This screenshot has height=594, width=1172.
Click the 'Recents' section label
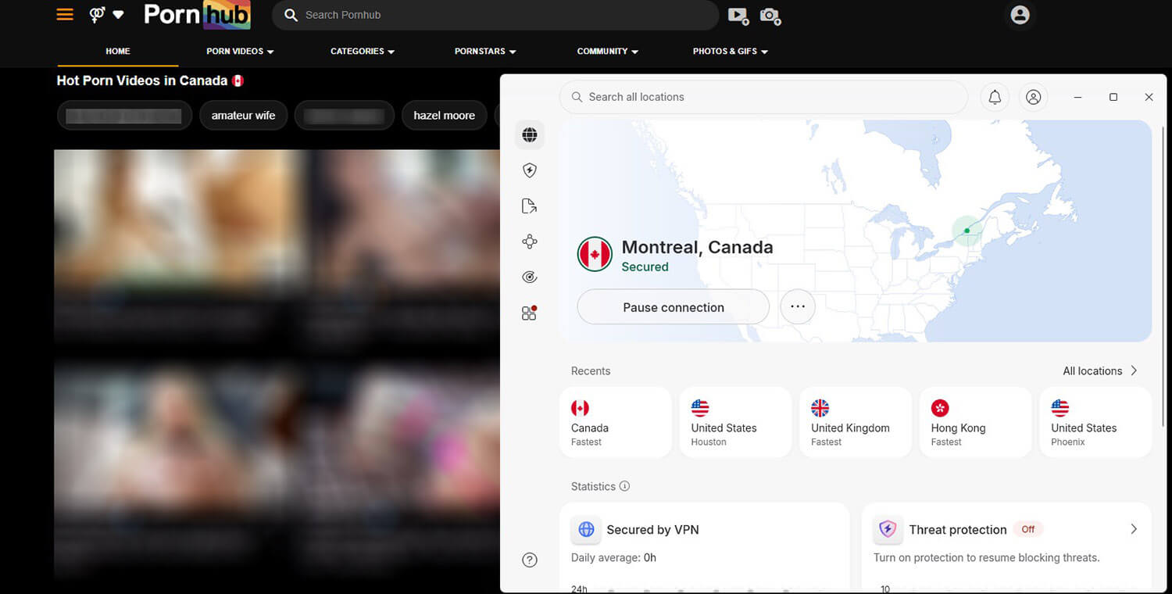(591, 370)
